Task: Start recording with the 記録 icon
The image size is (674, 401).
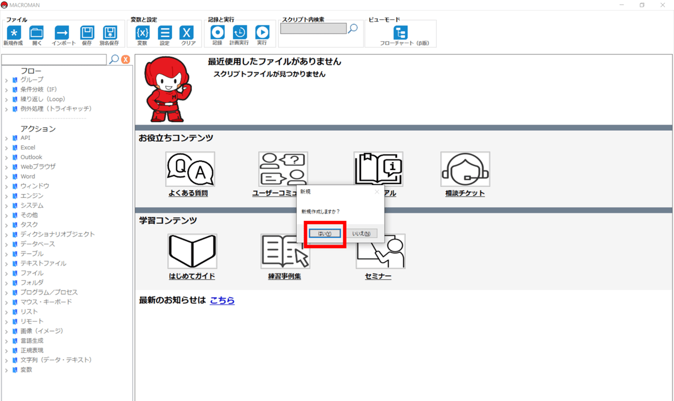Action: point(217,32)
